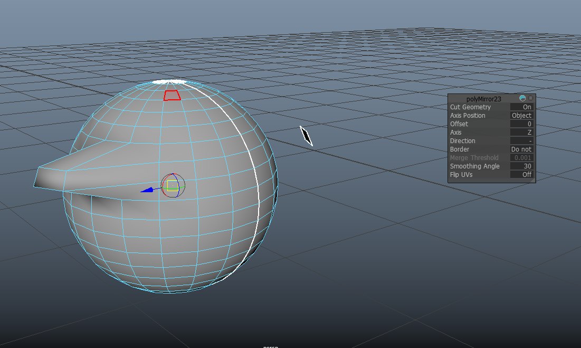The height and width of the screenshot is (348, 581).
Task: Click the Direction label
Action: coord(462,141)
